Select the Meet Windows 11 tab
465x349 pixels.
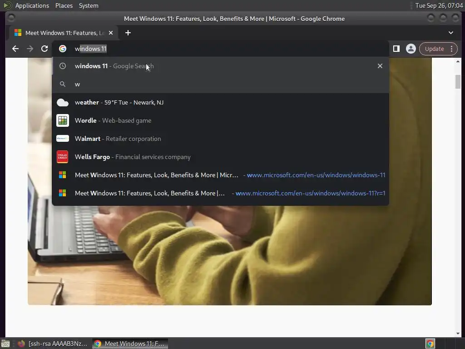64,33
